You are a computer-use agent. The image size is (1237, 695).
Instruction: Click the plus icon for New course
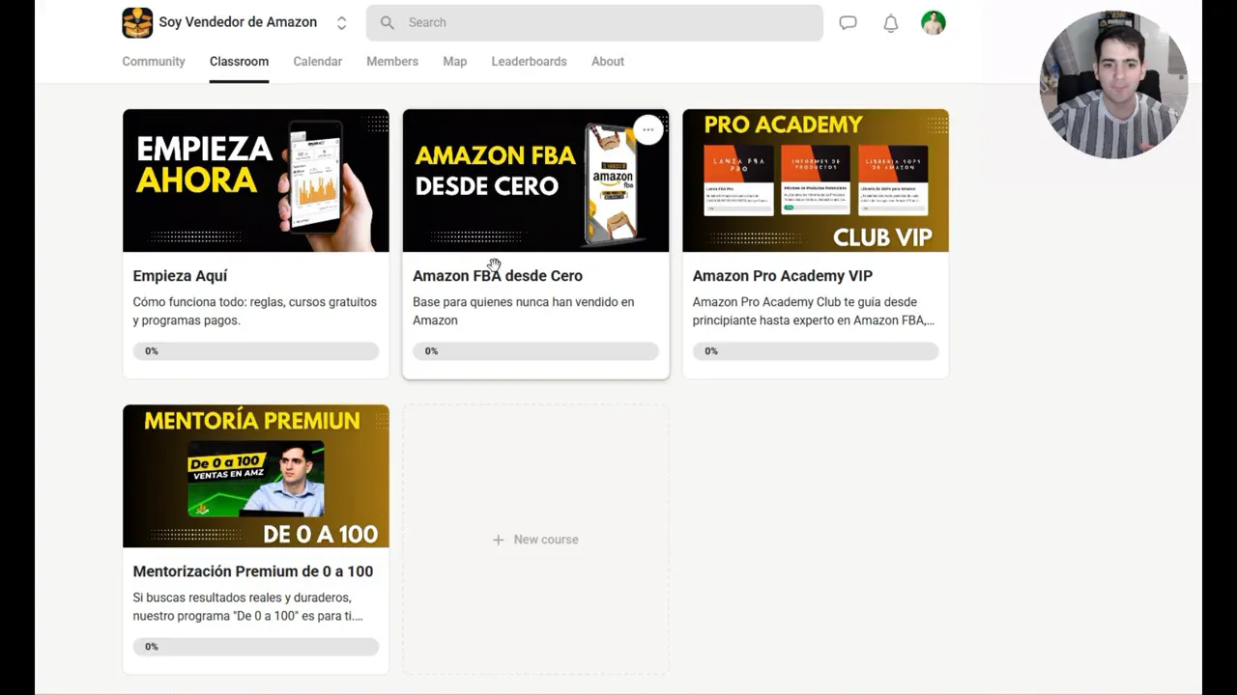click(499, 540)
